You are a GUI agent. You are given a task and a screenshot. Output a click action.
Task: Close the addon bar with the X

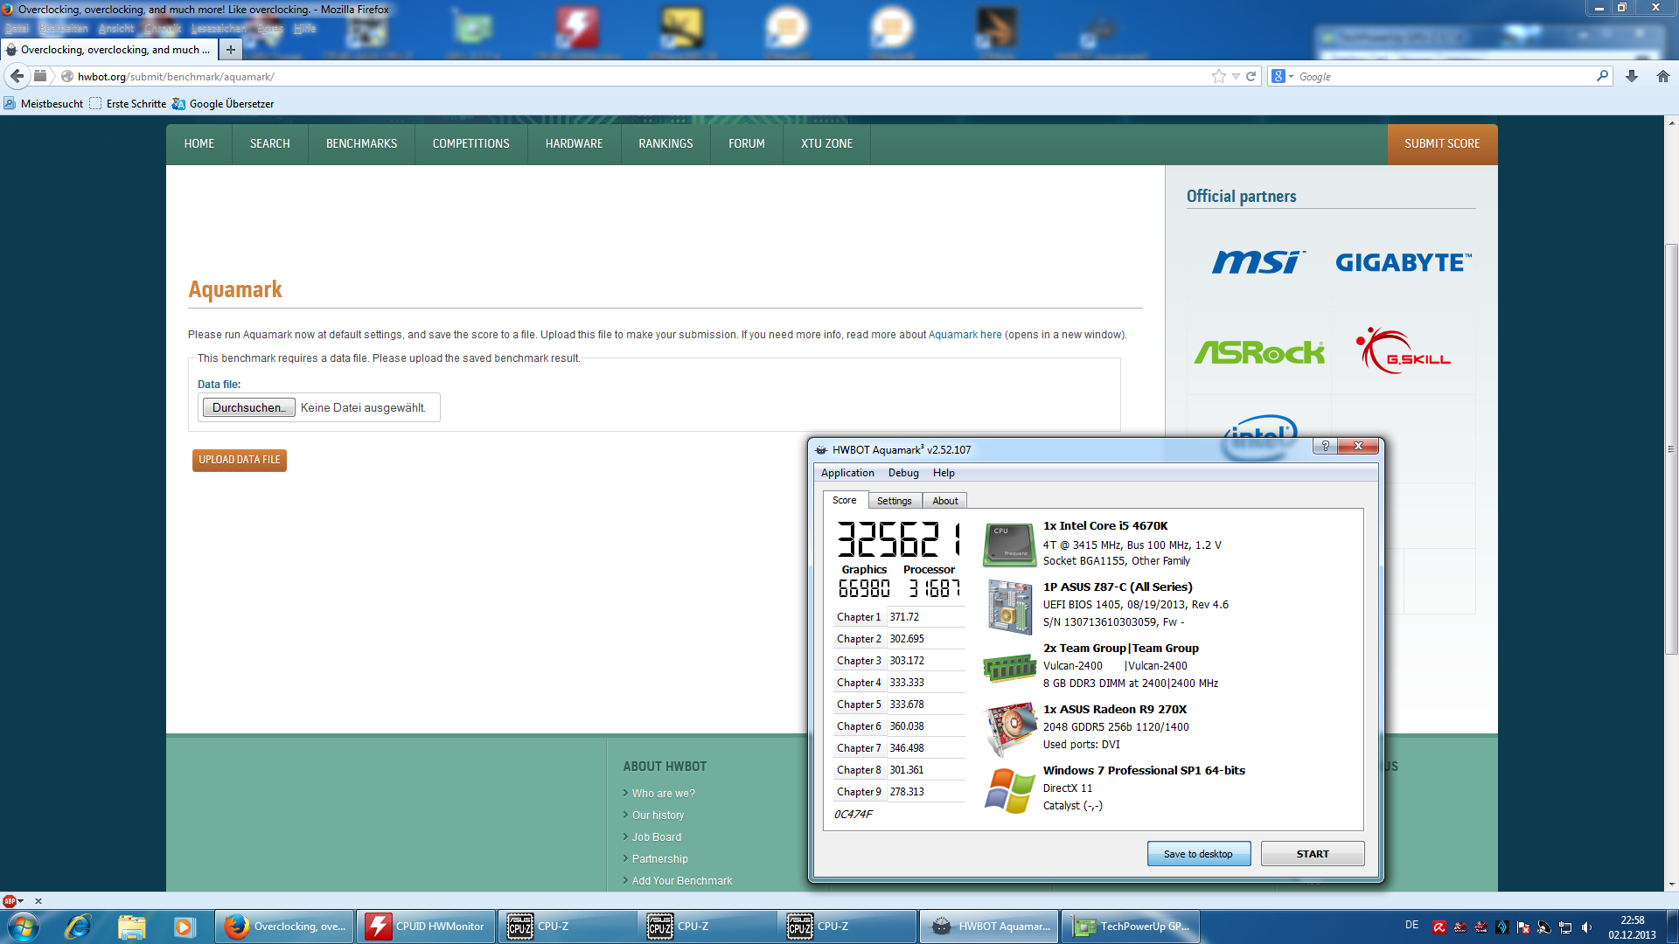[38, 901]
